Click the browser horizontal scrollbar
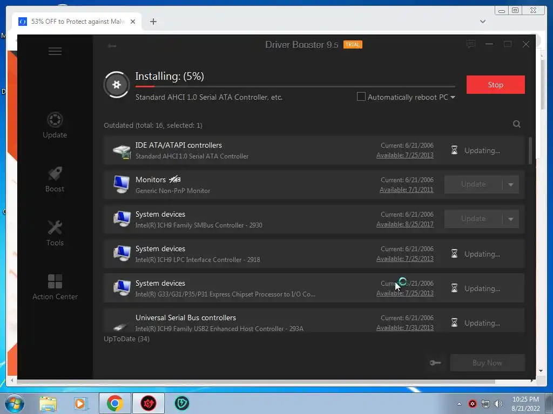The image size is (553, 414). 256,381
